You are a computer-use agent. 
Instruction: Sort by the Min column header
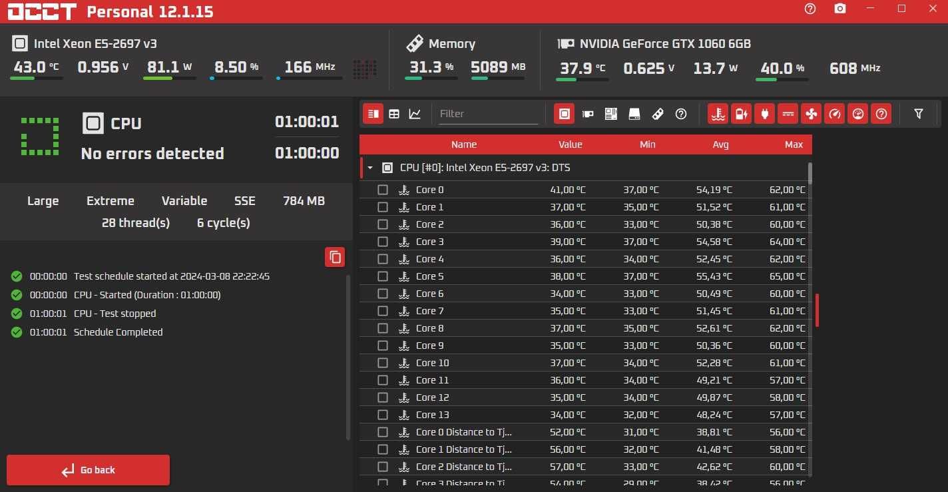[648, 144]
